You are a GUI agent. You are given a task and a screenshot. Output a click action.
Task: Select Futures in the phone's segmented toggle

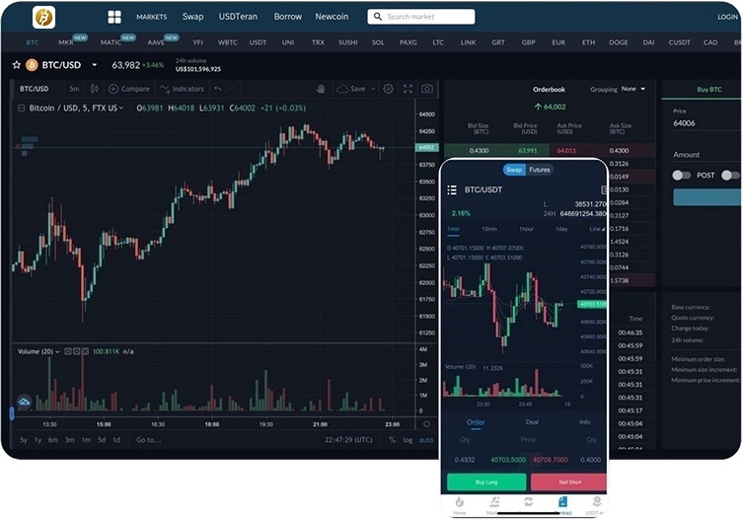[540, 170]
